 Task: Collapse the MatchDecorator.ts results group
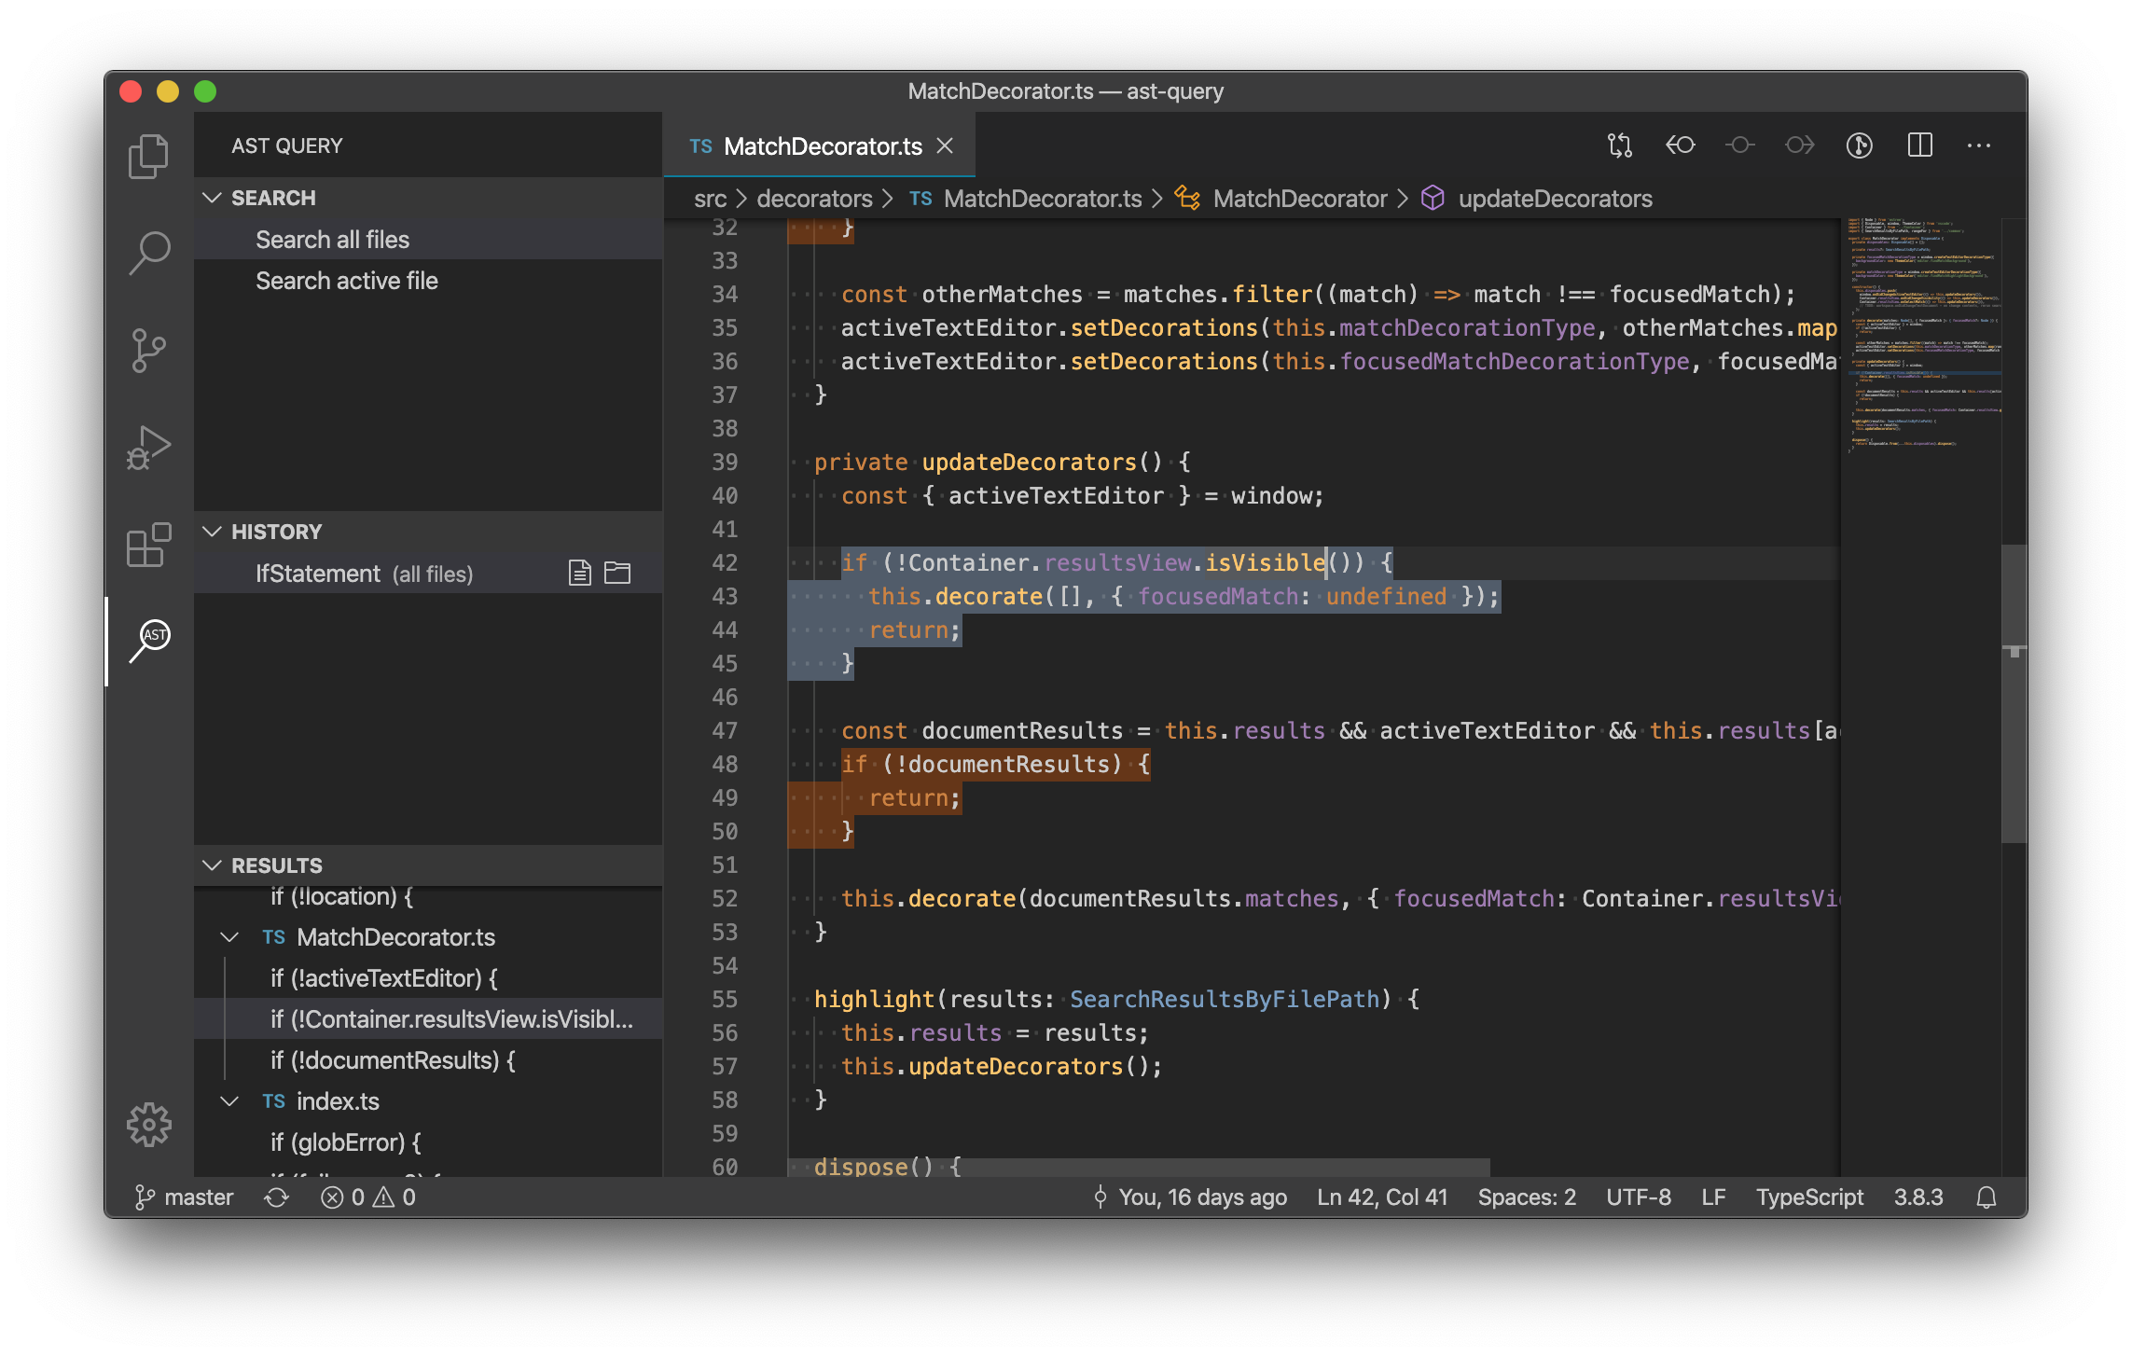[229, 937]
